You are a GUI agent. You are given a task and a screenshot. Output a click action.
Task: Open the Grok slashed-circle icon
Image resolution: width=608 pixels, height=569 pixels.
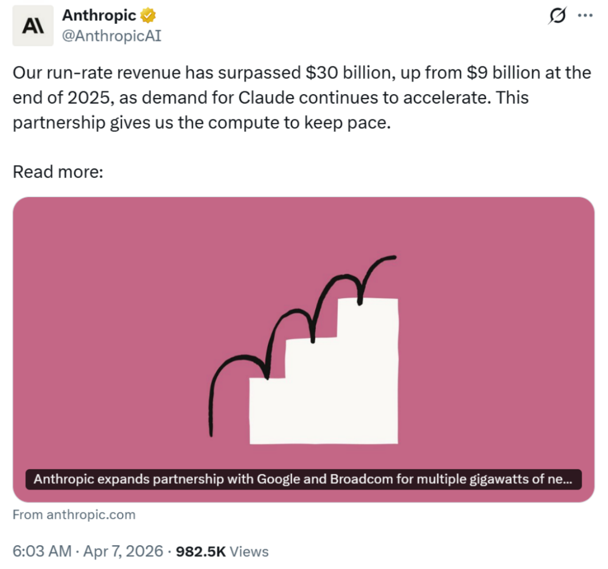556,18
